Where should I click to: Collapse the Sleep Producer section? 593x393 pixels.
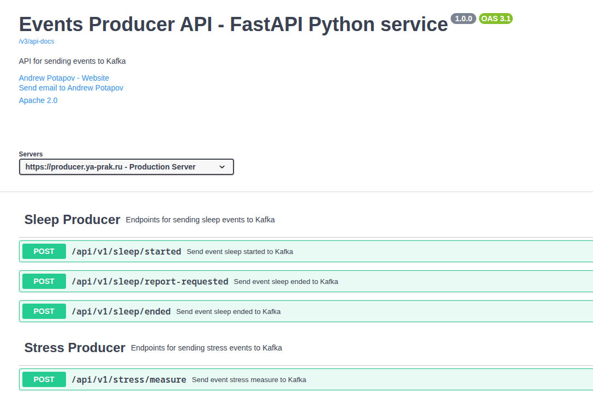click(x=72, y=220)
